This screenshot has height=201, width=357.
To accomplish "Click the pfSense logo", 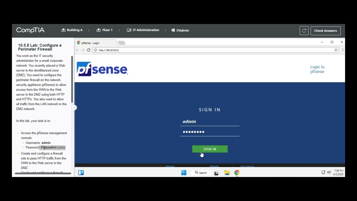I will click(x=102, y=69).
